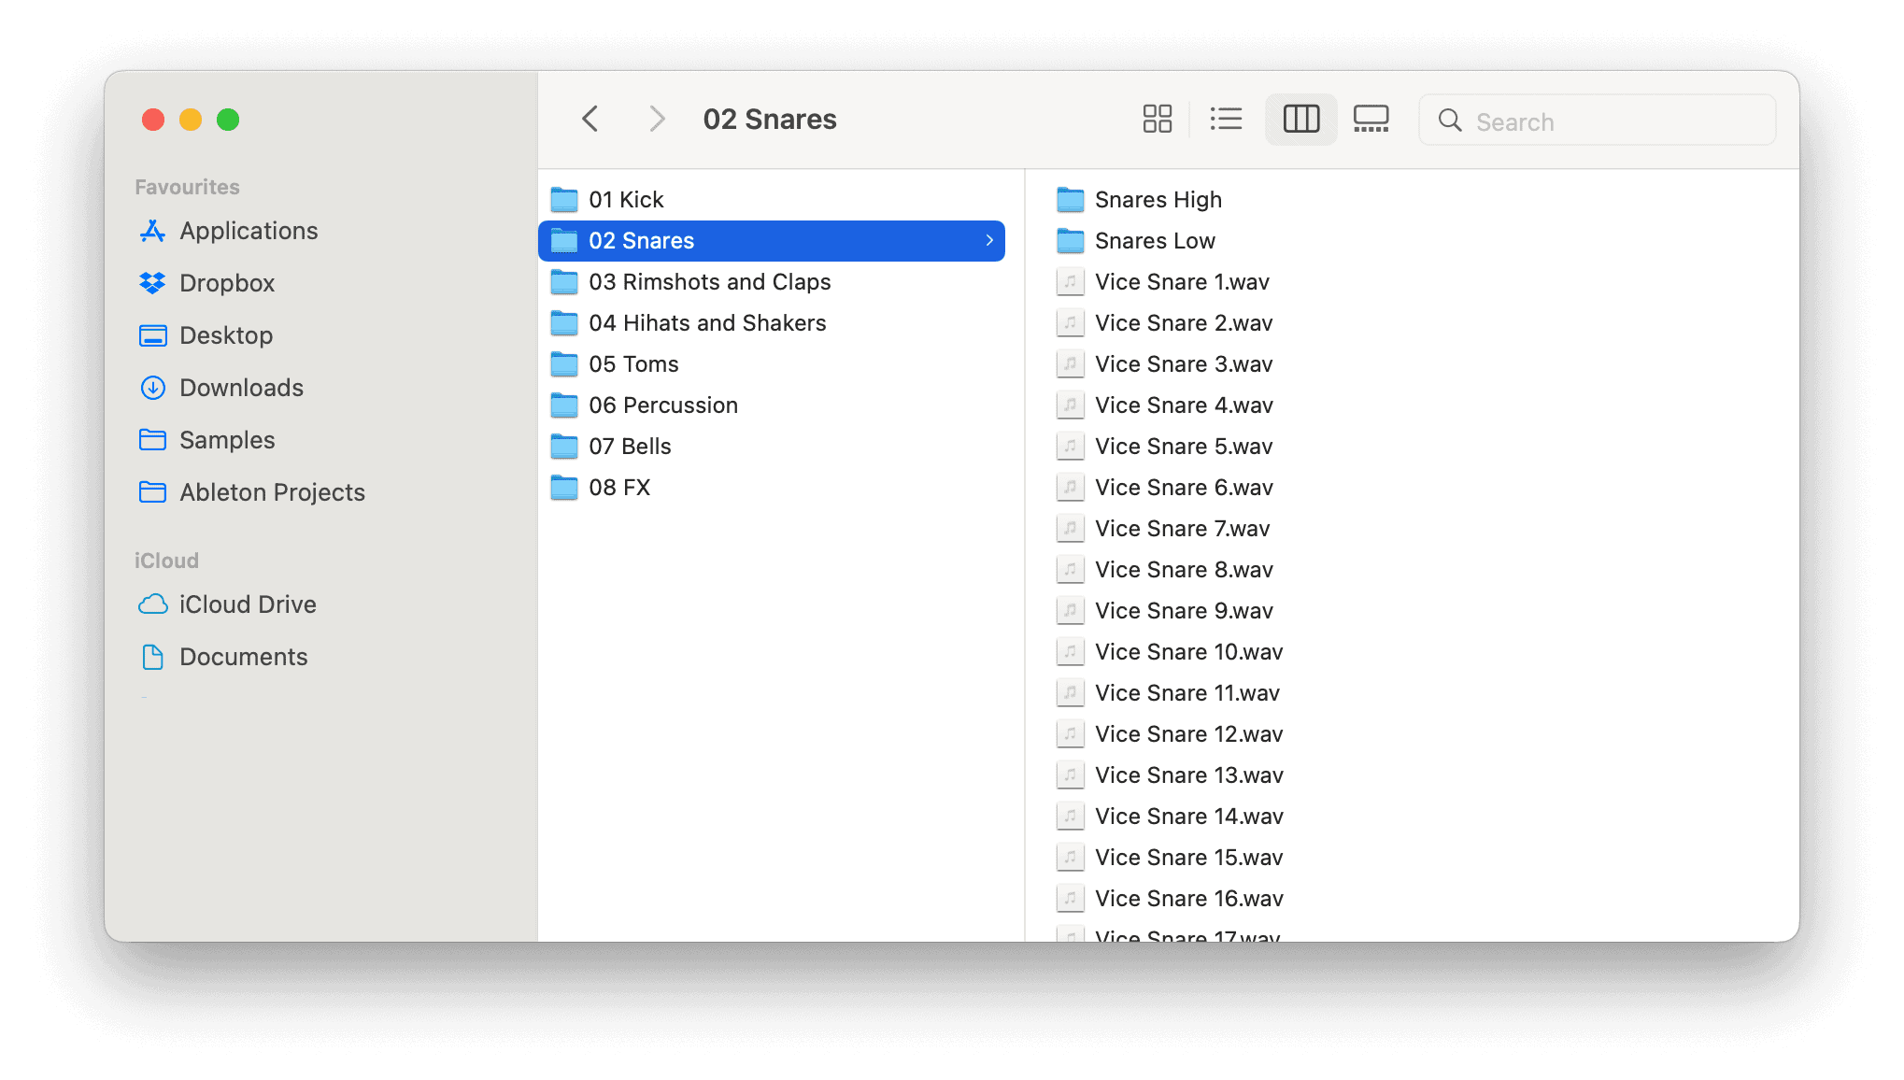Click the Search field
The image size is (1904, 1080).
[x=1598, y=121]
